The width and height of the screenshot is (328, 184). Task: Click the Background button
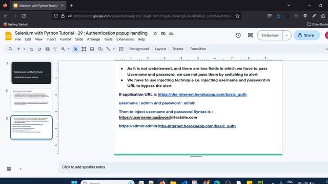pyautogui.click(x=139, y=49)
